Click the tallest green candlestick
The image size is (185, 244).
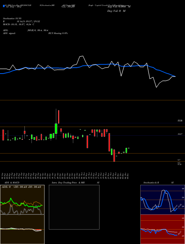[56, 129]
